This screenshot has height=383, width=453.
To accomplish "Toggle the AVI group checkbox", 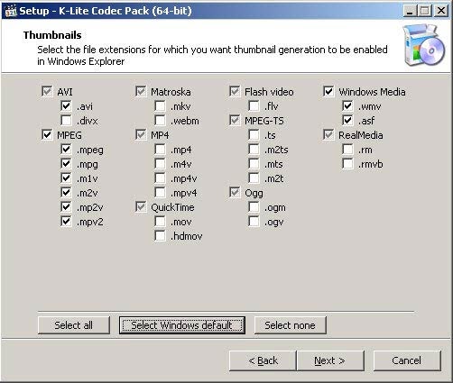I will click(x=47, y=91).
